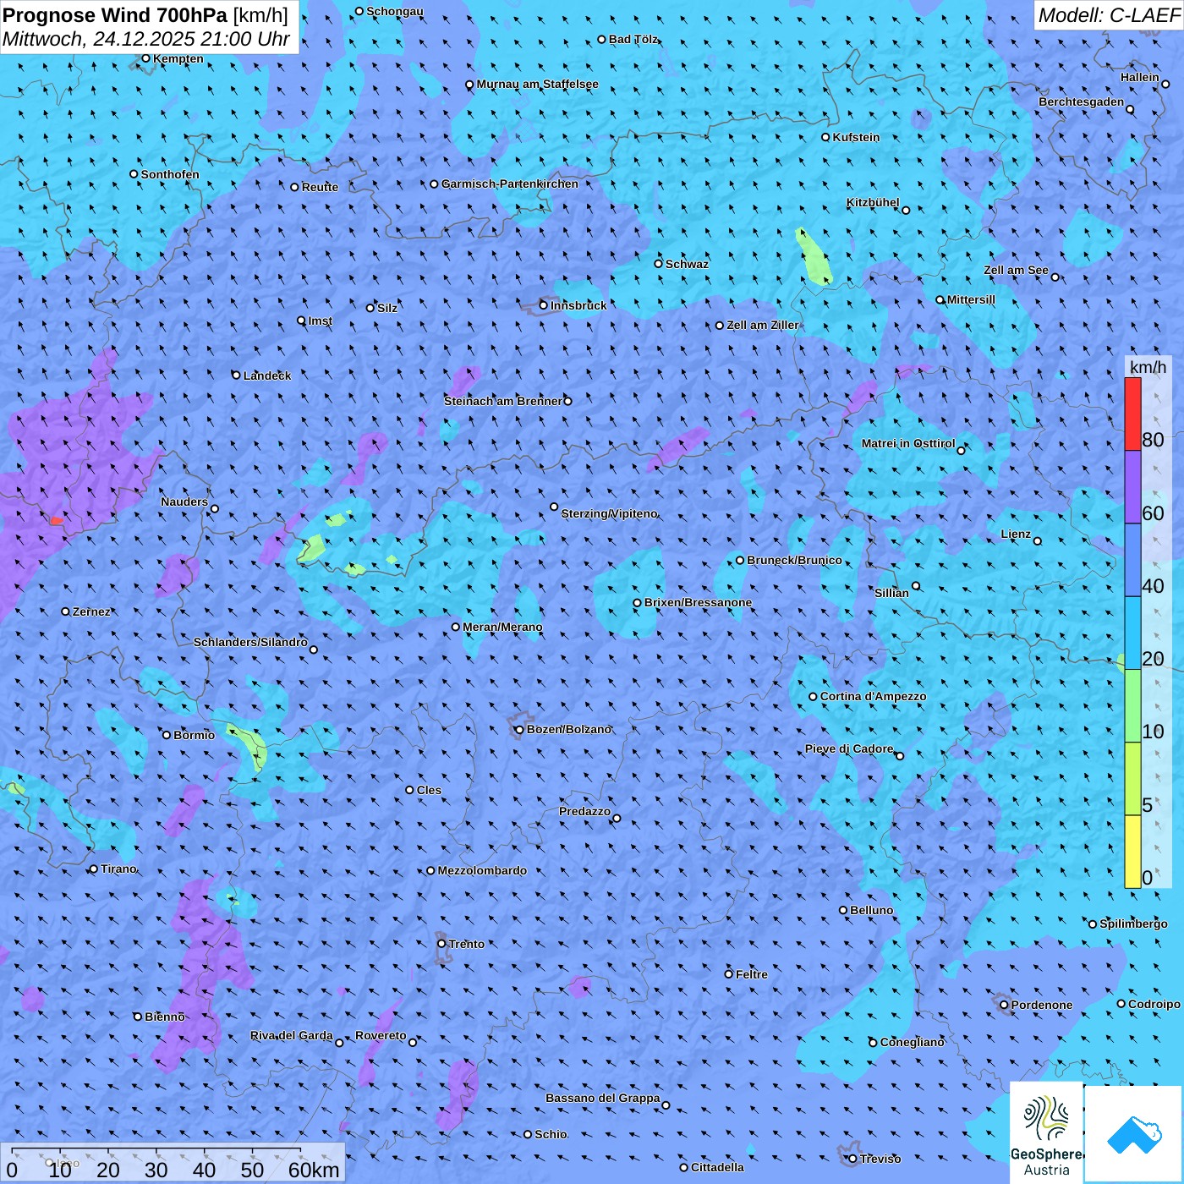This screenshot has width=1184, height=1184.
Task: Click the 'Modell: C-LAEF' label
Action: 1109,15
